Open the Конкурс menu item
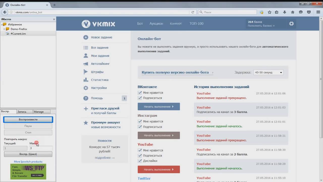The width and height of the screenshot is (323, 182). [x=176, y=24]
